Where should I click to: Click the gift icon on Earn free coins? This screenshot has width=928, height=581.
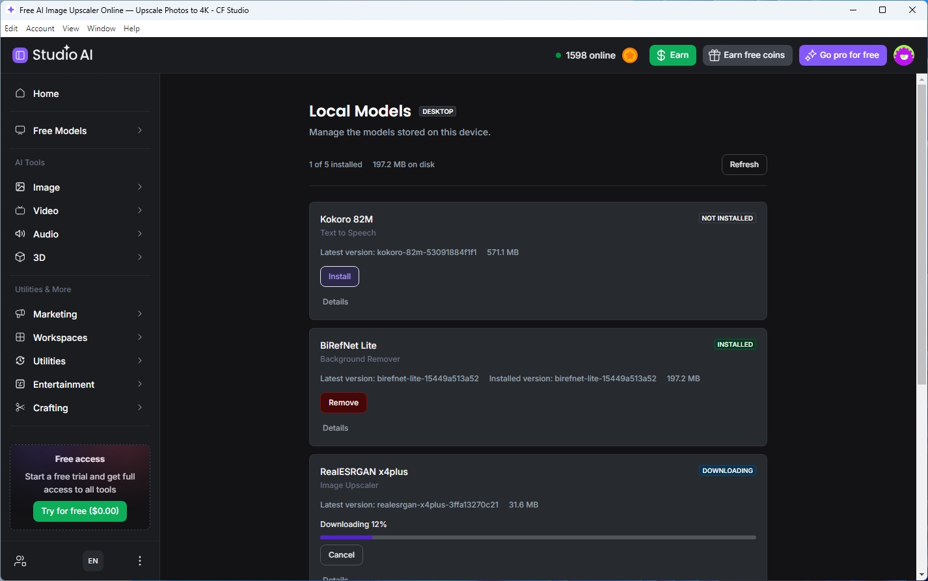tap(715, 55)
